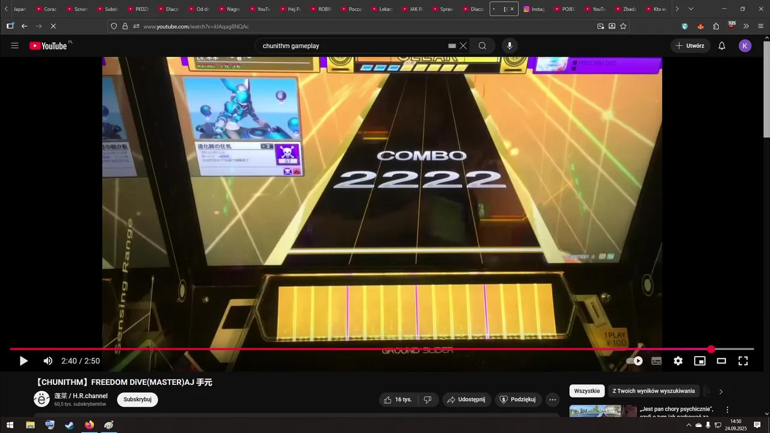Image resolution: width=770 pixels, height=433 pixels.
Task: Select the Wszystkie filter chip
Action: point(587,391)
